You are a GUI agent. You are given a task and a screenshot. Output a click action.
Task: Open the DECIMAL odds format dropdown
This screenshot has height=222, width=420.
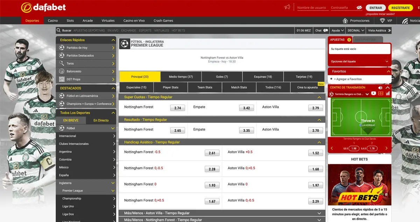(x=356, y=30)
